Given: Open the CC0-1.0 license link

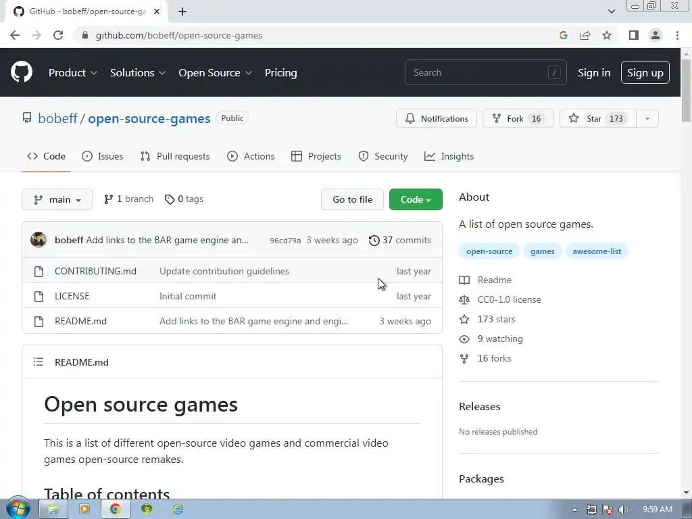Looking at the screenshot, I should 510,299.
